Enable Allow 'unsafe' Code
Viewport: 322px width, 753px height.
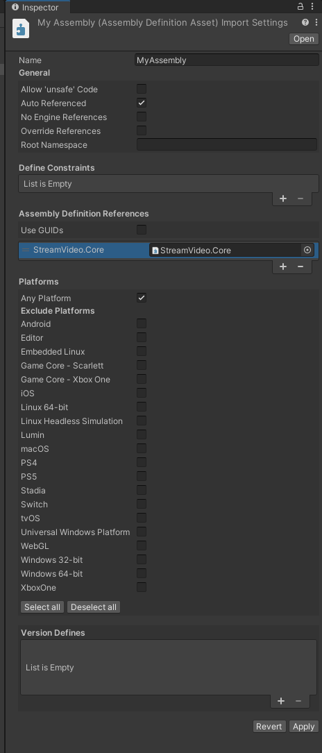click(142, 89)
